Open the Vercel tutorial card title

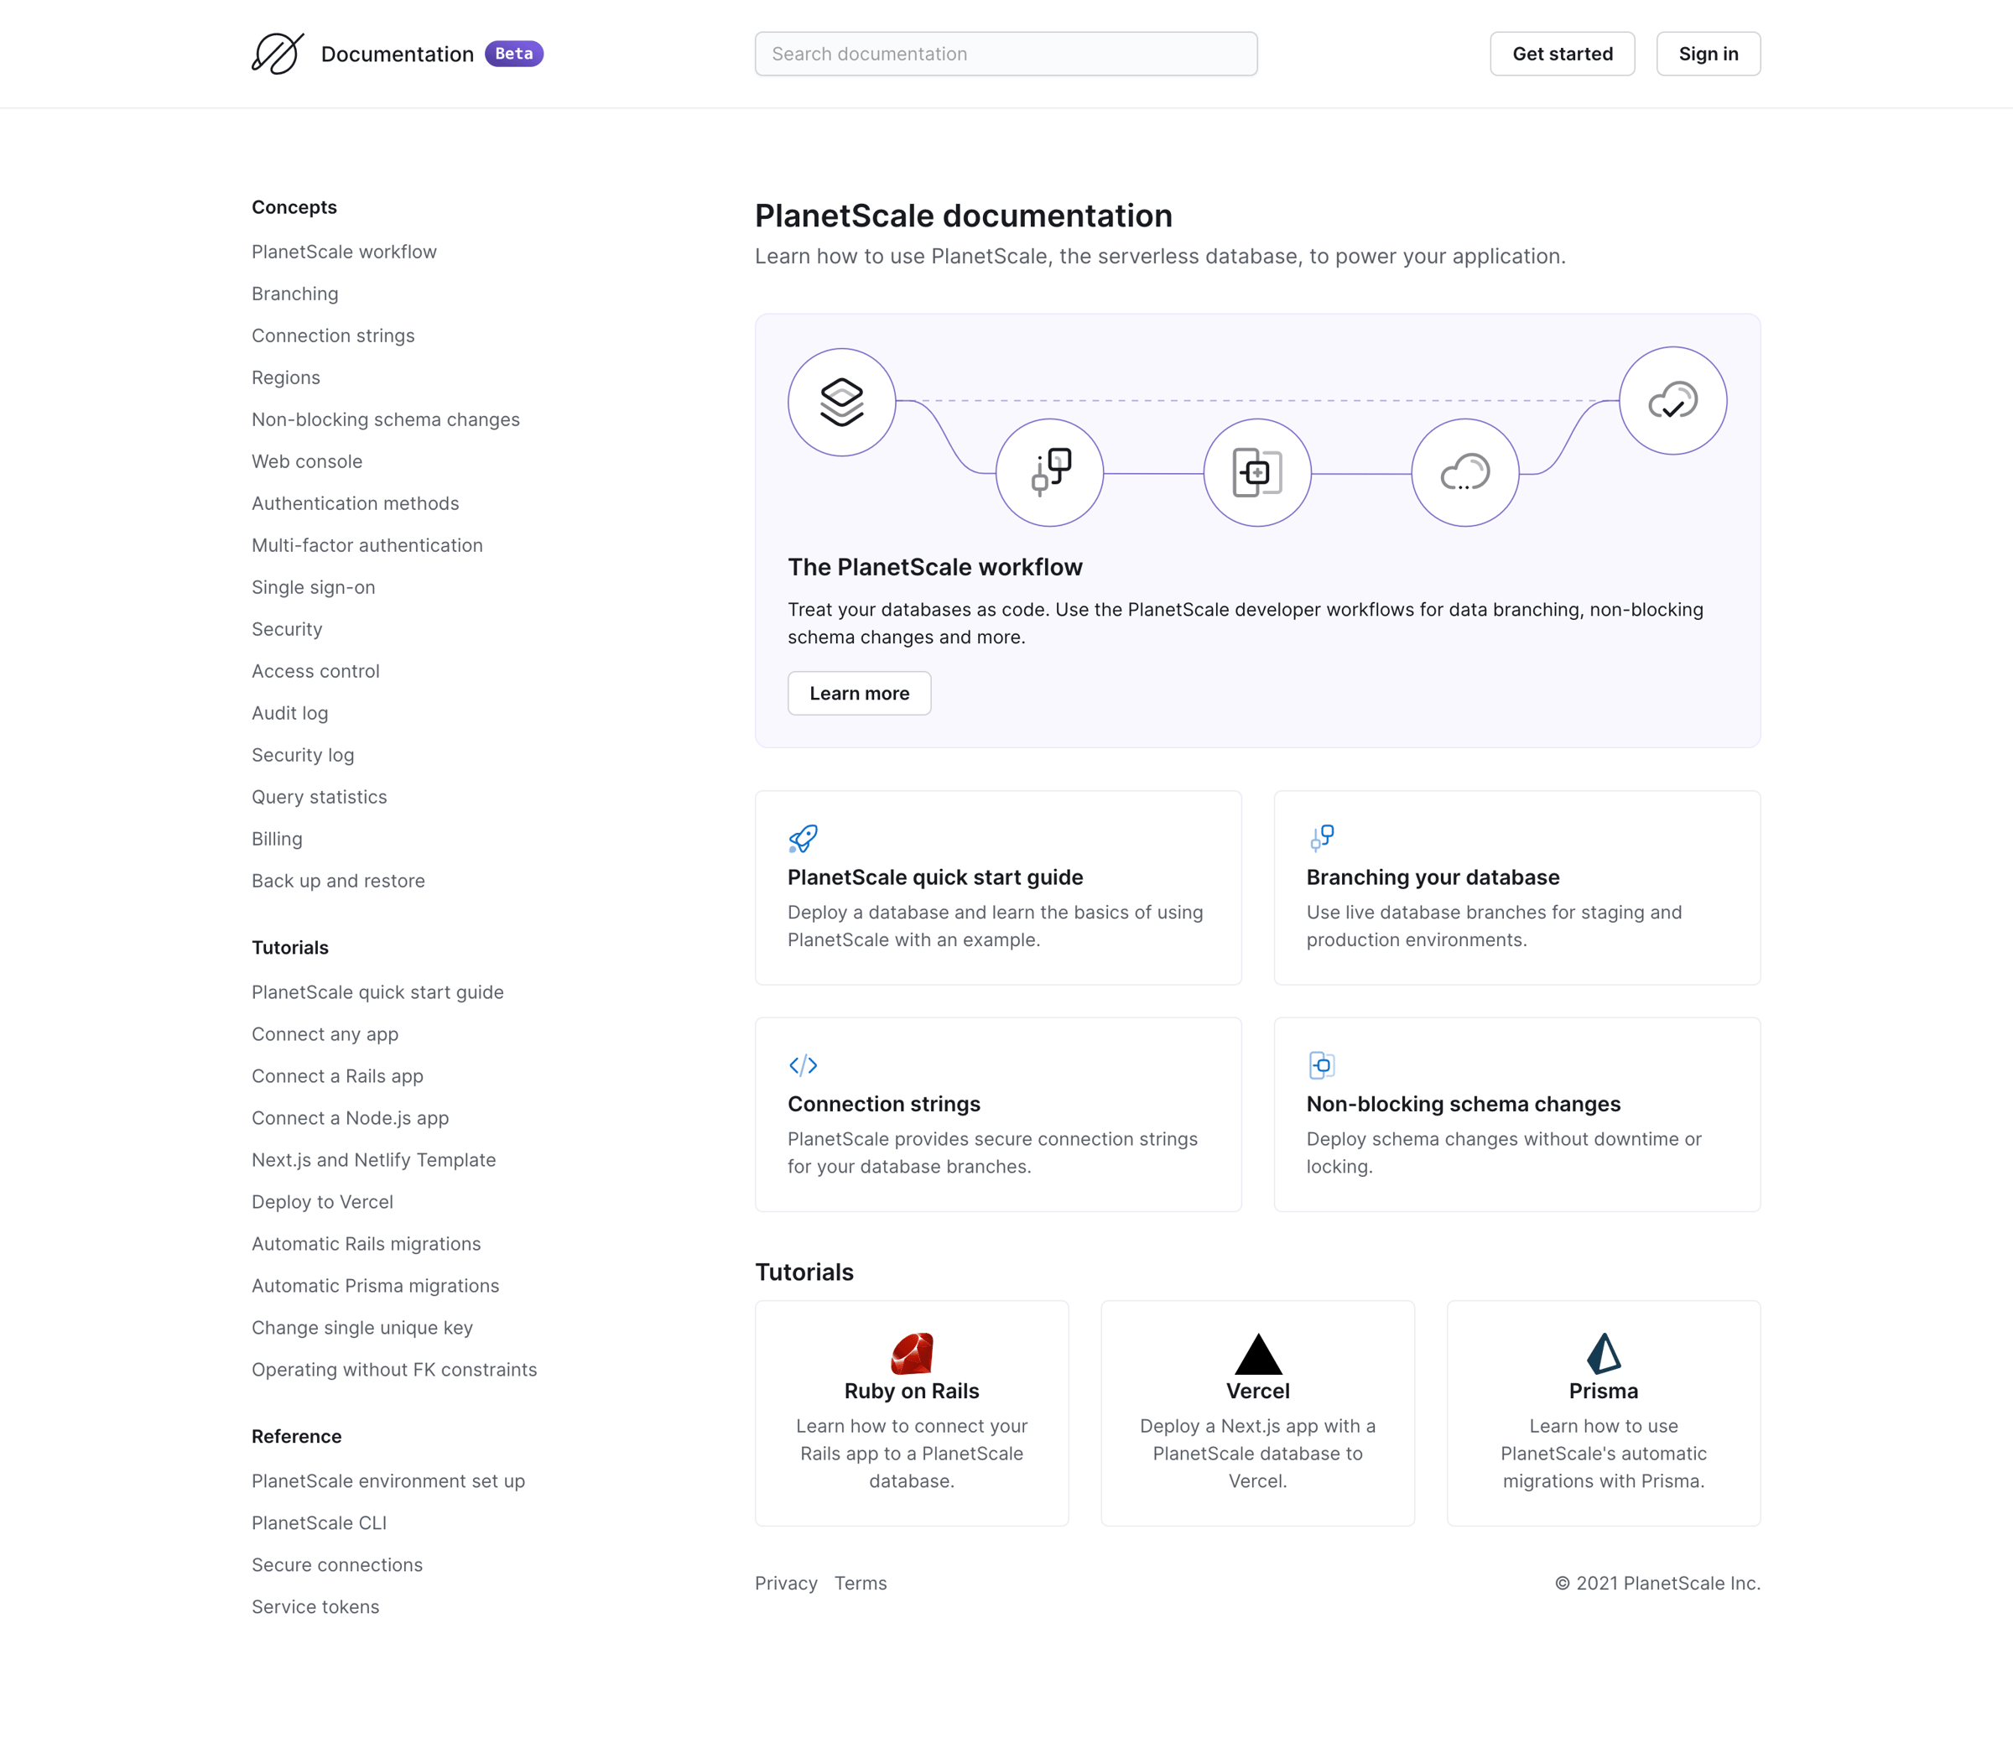click(1257, 1391)
